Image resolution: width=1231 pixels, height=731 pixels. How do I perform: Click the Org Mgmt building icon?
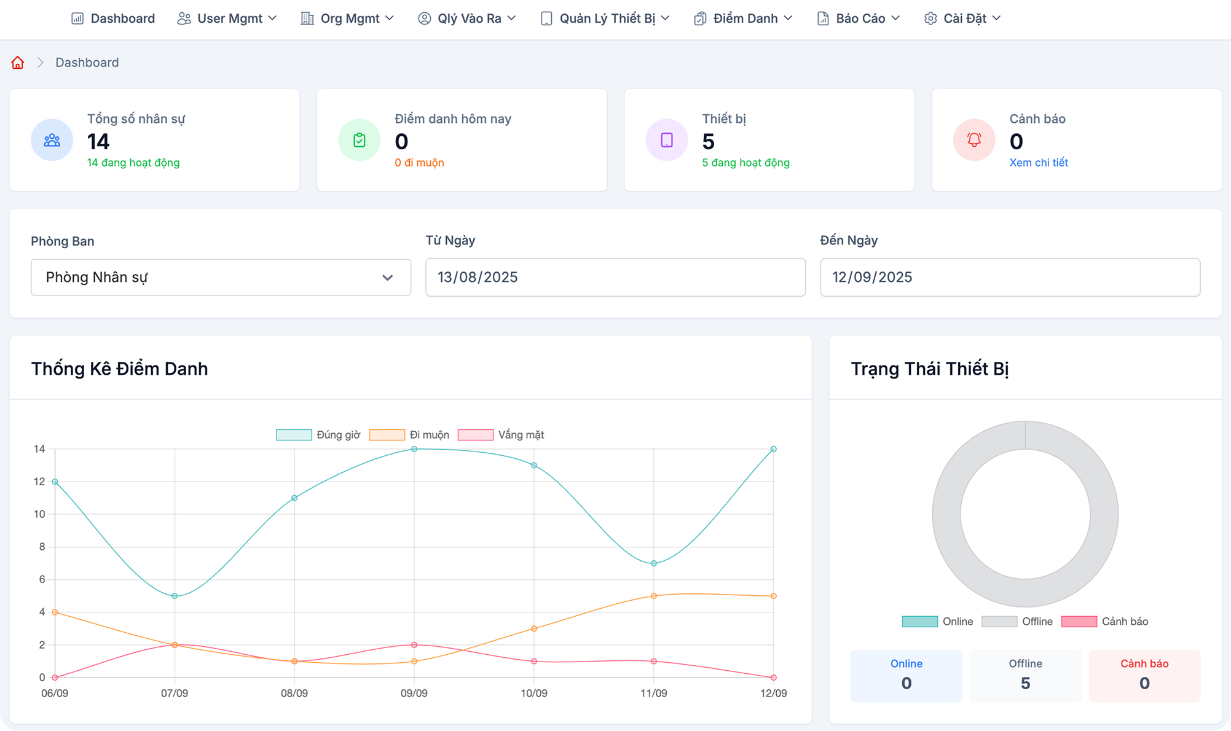(x=307, y=18)
